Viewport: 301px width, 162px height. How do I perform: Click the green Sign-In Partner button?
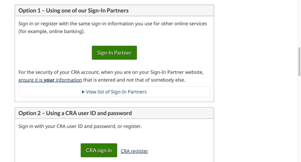coord(114,53)
